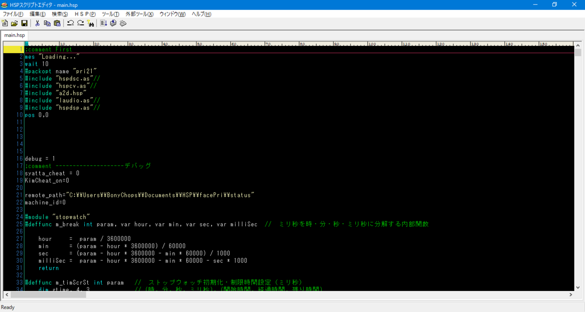Viewport: 585px width, 312px height.
Task: Click the "#deffunc m_break" line
Action: (227, 224)
